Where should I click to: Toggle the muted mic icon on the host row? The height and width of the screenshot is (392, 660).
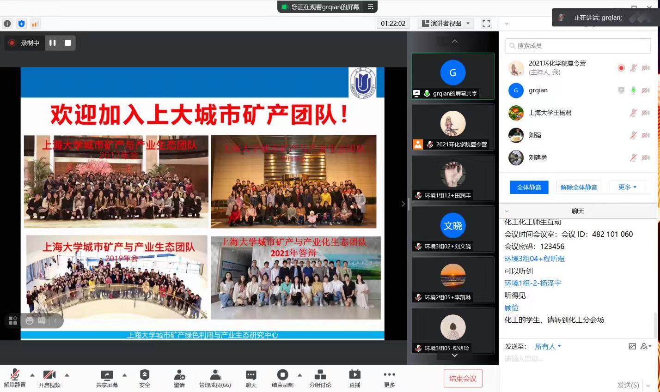[633, 68]
